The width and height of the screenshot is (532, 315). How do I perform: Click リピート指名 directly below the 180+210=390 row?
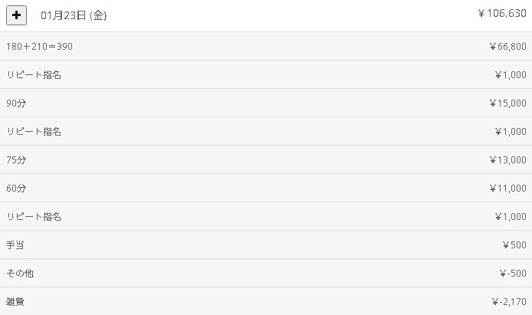[34, 75]
